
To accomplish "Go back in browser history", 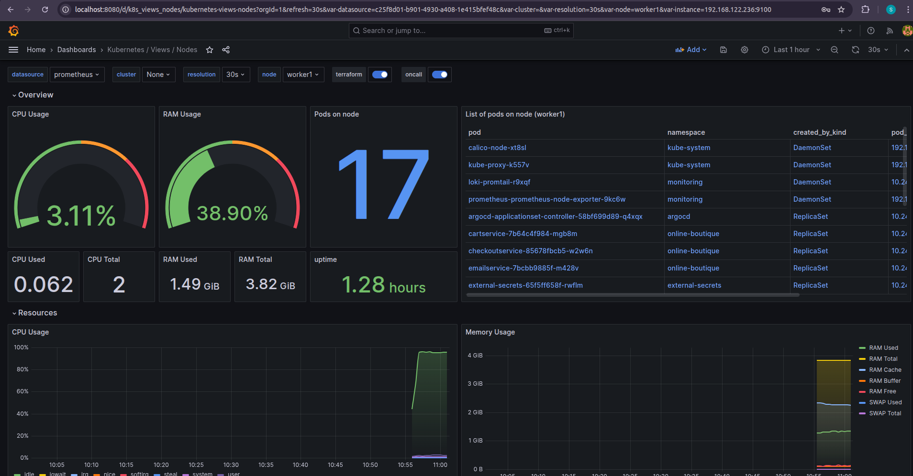I will pos(11,10).
